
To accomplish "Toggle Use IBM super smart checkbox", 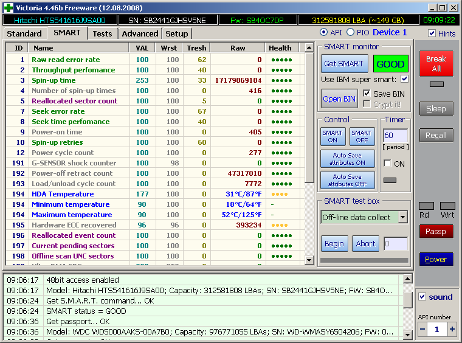I will point(404,79).
